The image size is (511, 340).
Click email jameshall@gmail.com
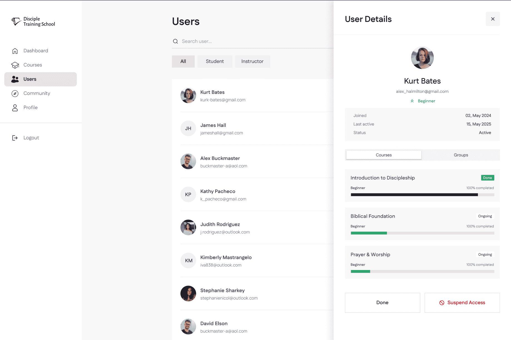click(222, 133)
